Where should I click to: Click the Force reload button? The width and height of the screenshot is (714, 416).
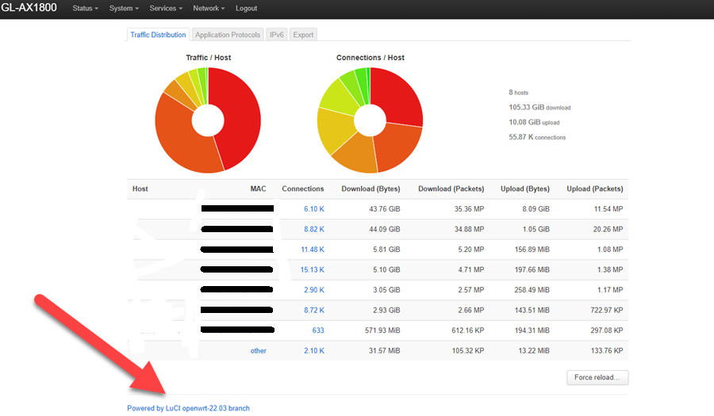coord(597,377)
